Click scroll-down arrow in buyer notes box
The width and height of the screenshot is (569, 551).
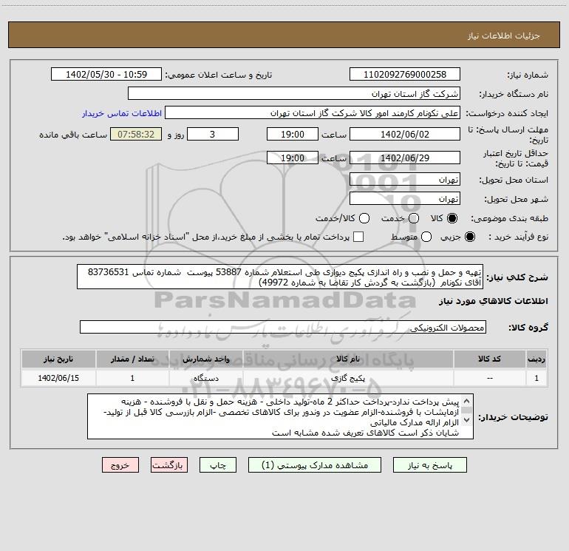467,420
